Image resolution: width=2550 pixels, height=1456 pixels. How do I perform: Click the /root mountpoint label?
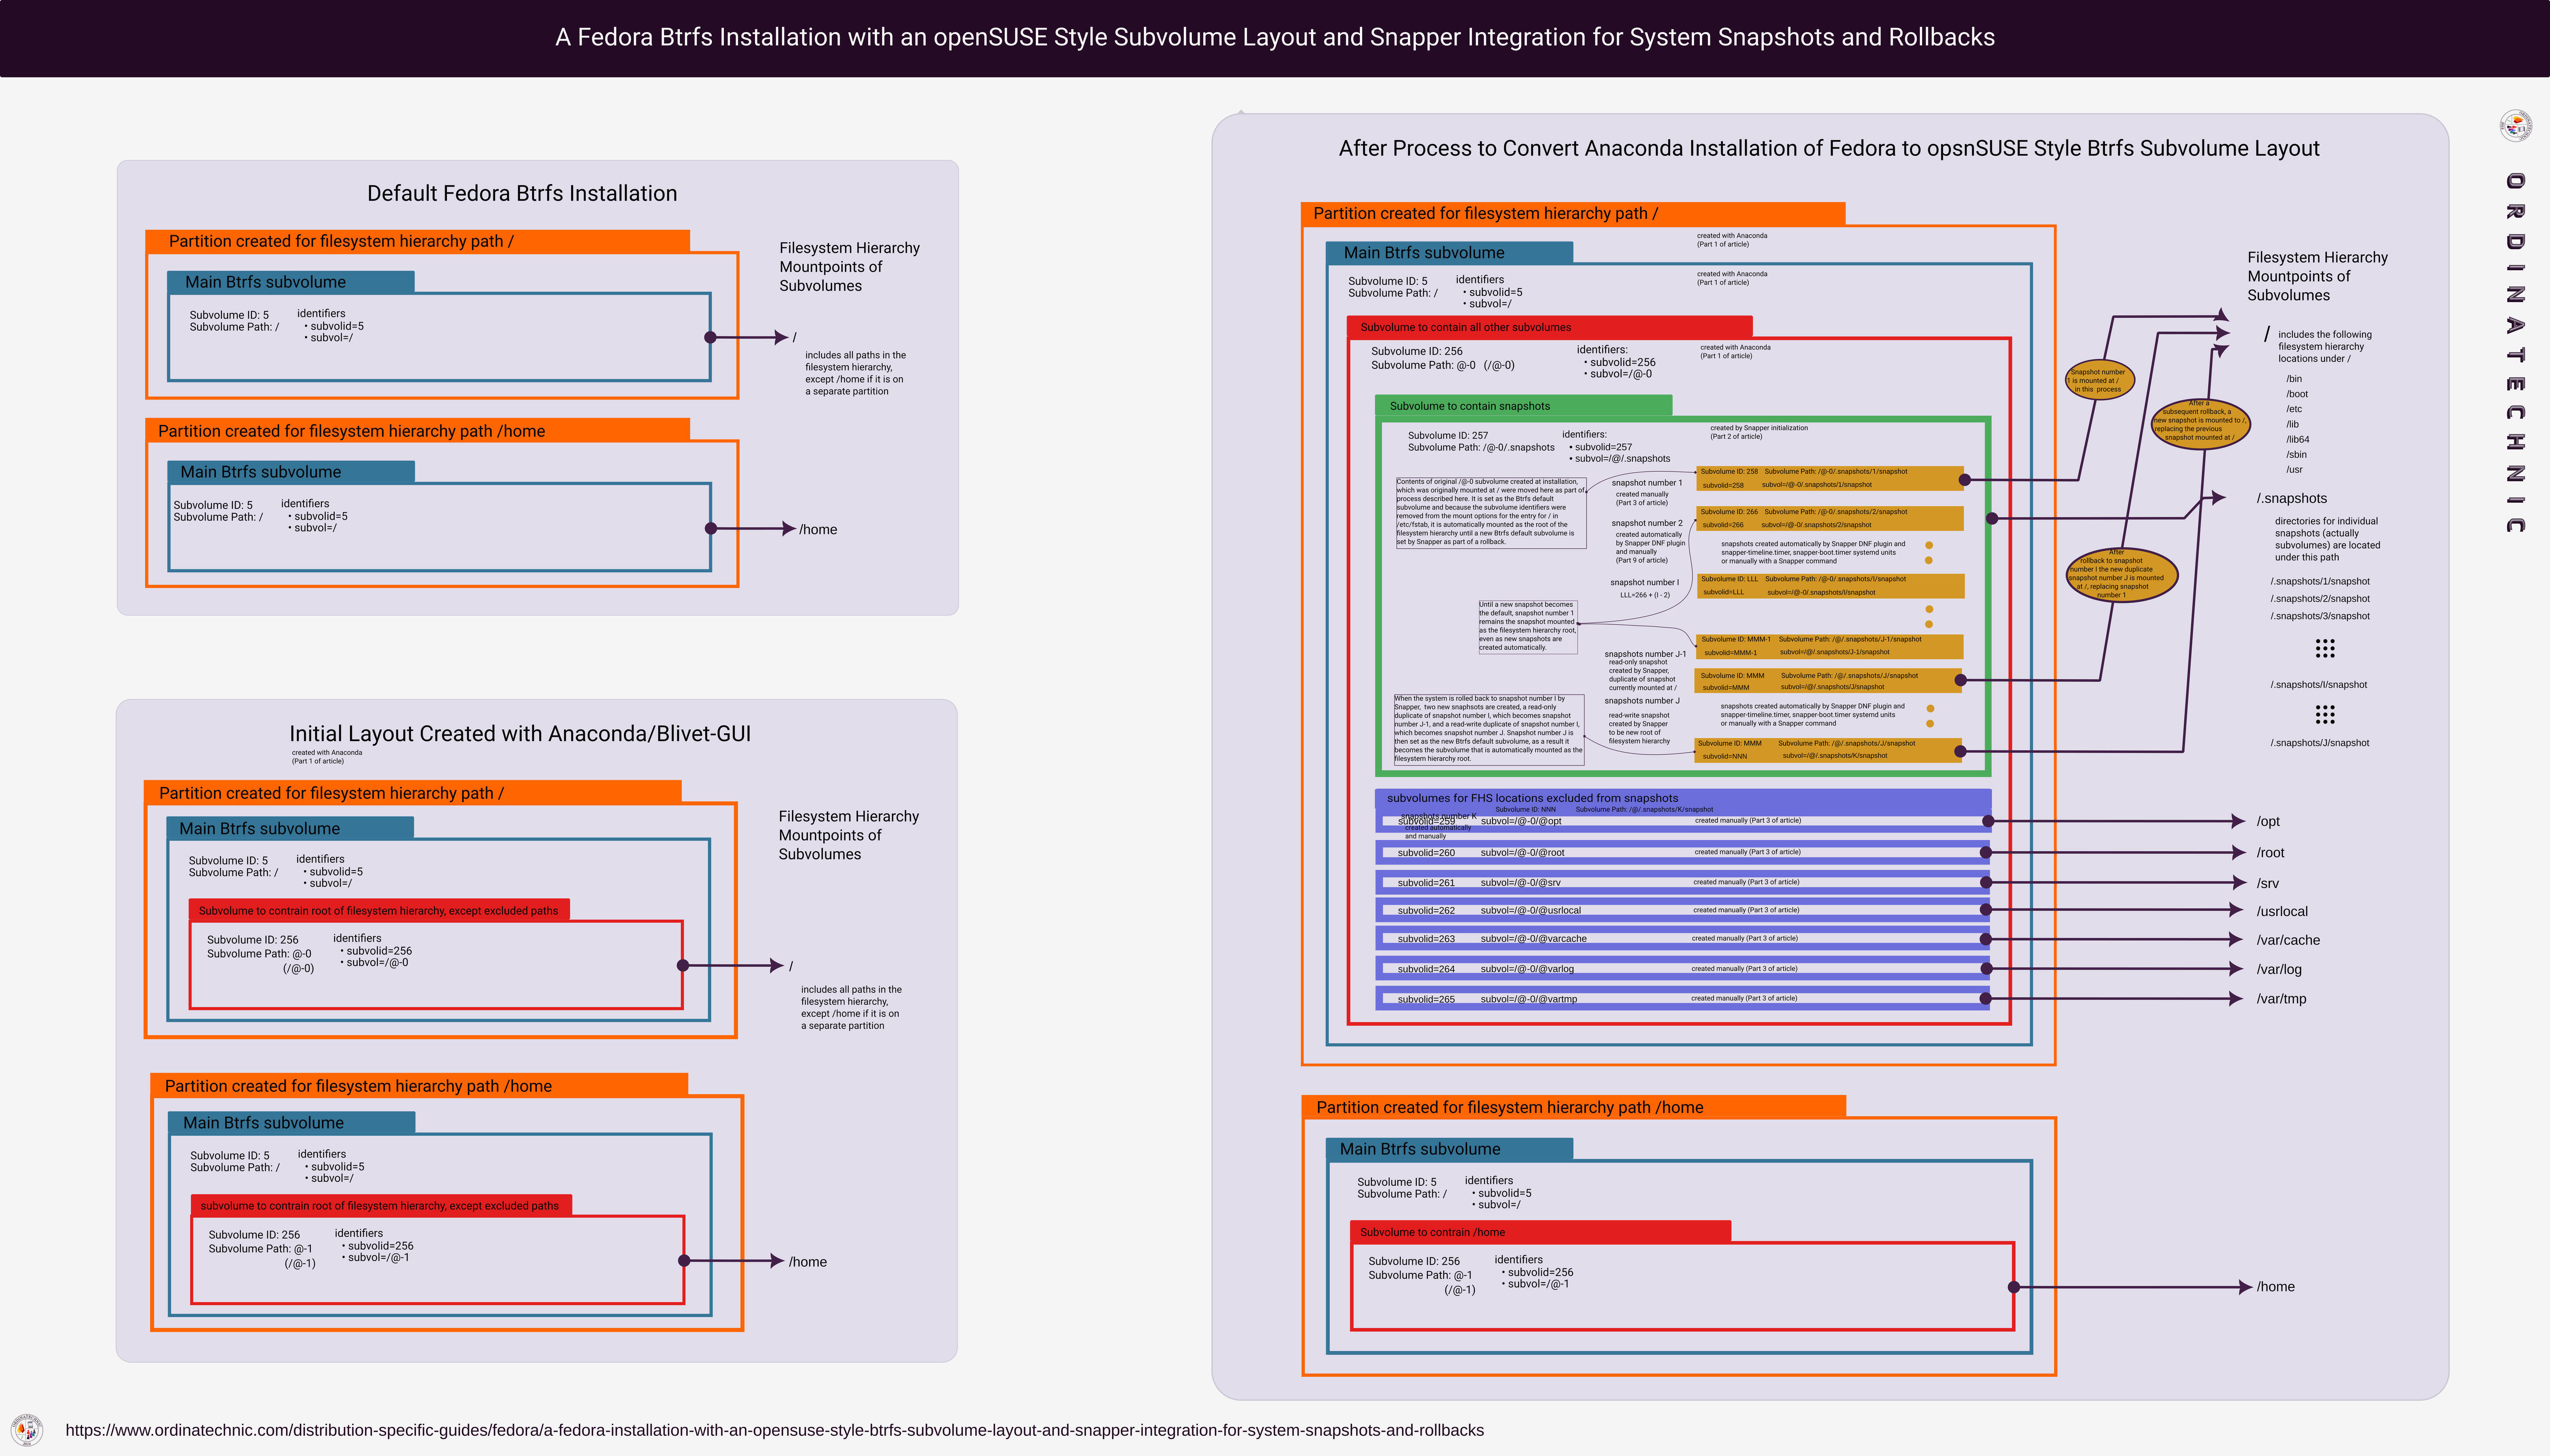point(2270,853)
